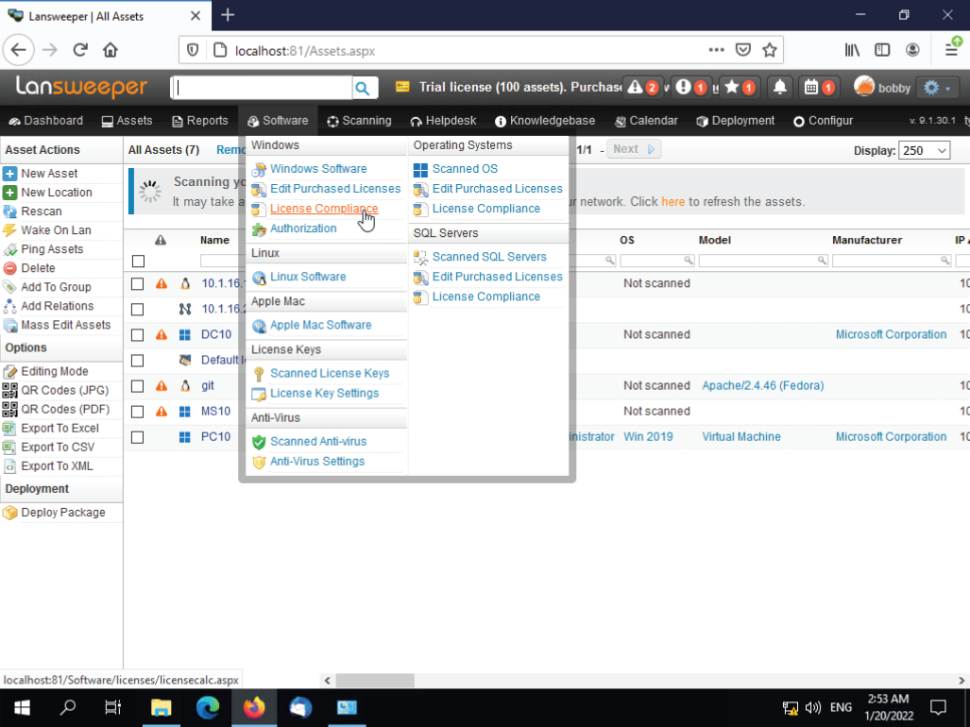Image resolution: width=970 pixels, height=727 pixels.
Task: Open the notification bell
Action: point(780,88)
